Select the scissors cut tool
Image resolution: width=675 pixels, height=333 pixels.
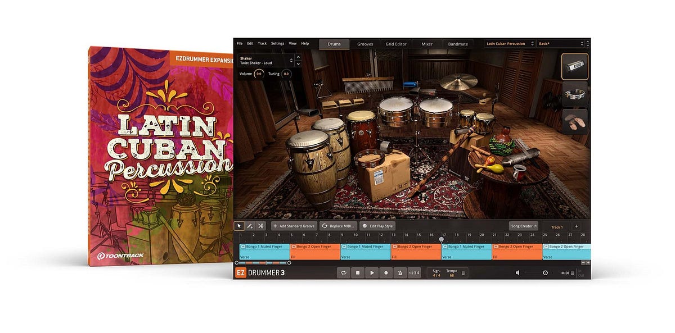click(x=261, y=225)
